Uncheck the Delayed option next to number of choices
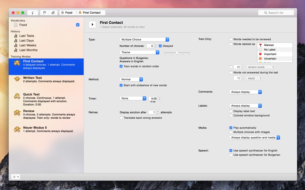The width and height of the screenshot is (305, 190). tap(161, 46)
